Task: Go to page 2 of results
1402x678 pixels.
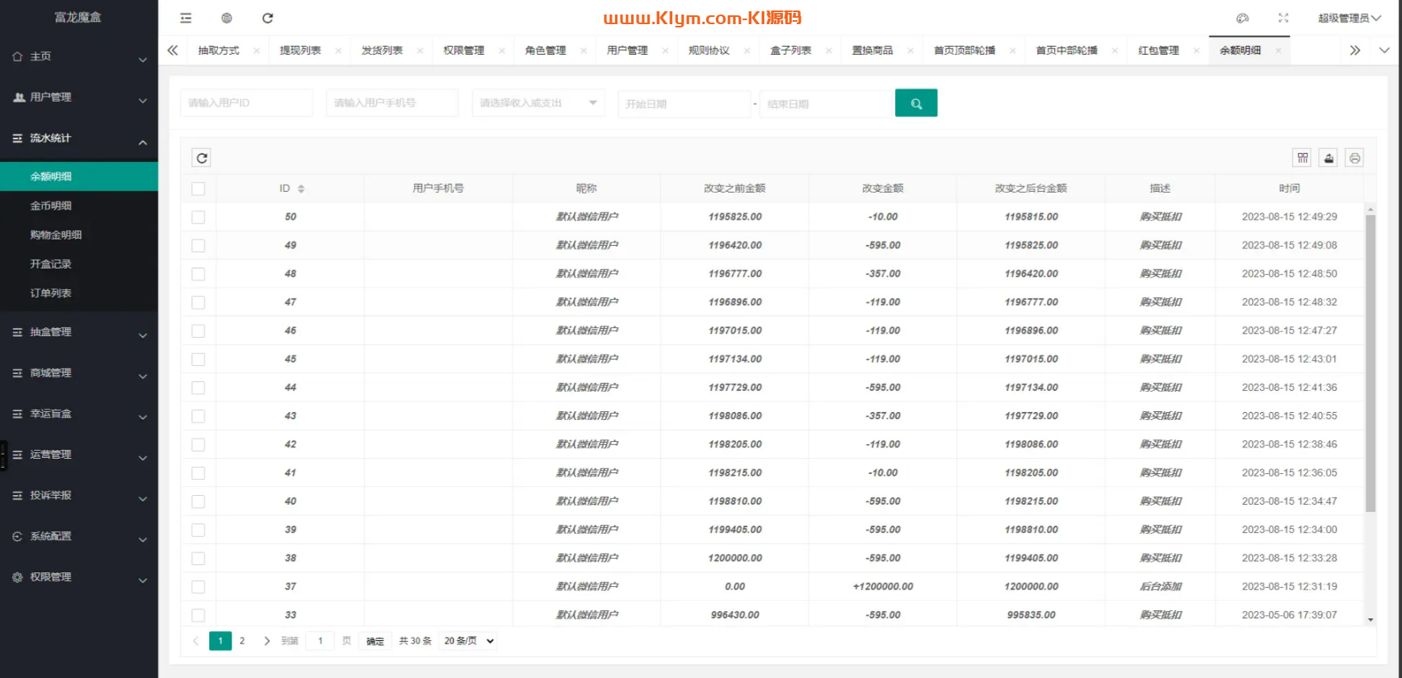Action: pyautogui.click(x=242, y=641)
